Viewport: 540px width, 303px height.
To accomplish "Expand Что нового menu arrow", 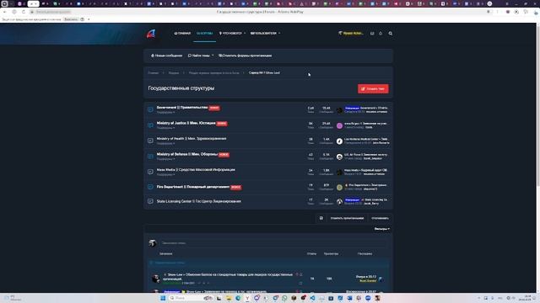I will (x=245, y=34).
